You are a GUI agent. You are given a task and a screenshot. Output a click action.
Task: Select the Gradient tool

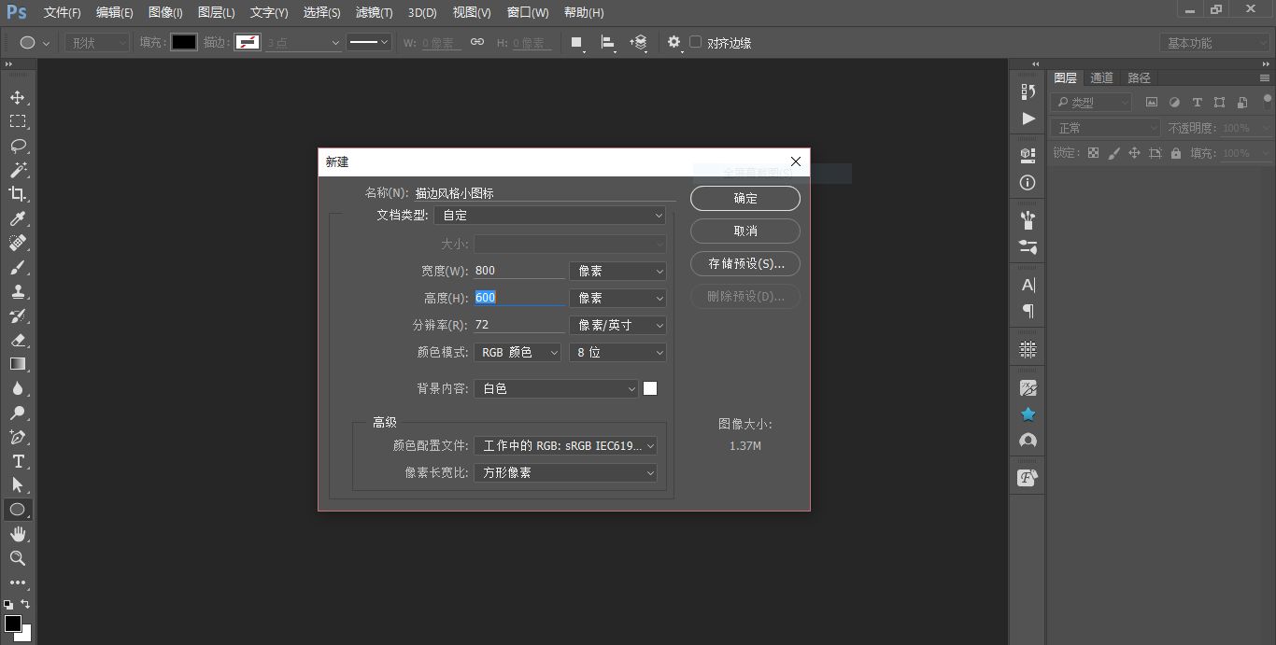(18, 364)
